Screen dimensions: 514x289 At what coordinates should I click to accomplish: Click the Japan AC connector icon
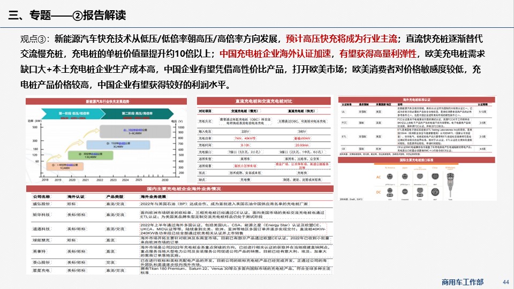tap(405, 177)
